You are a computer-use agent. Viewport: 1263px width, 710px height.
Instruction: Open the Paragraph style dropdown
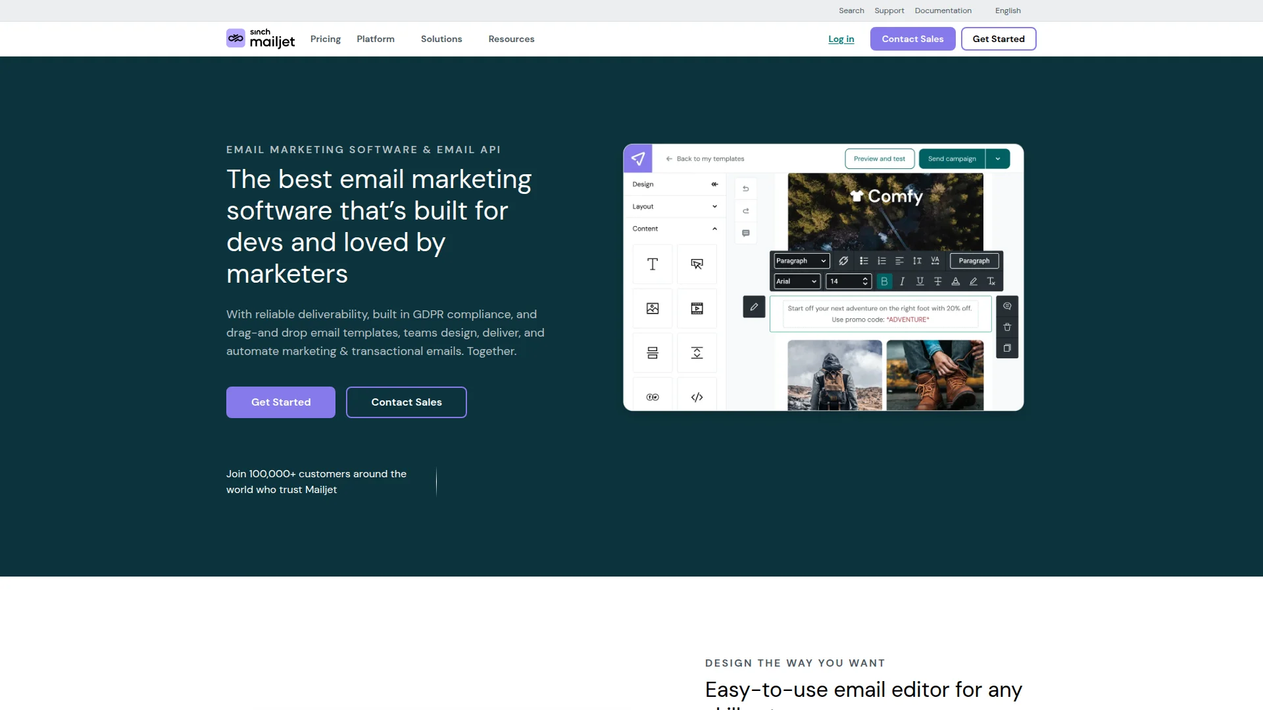pos(801,260)
